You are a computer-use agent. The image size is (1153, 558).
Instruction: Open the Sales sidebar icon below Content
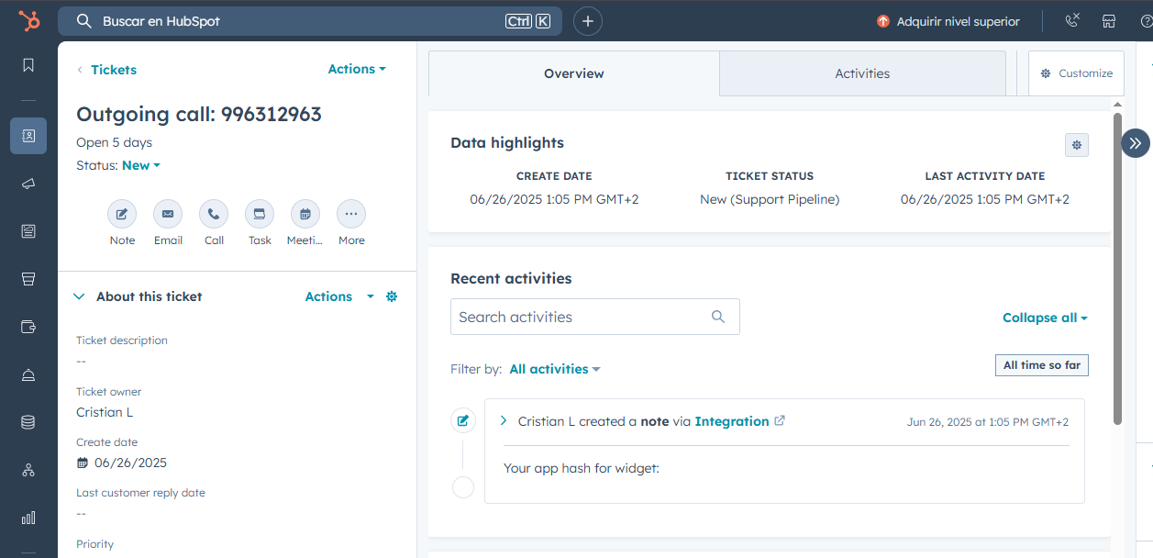[28, 279]
